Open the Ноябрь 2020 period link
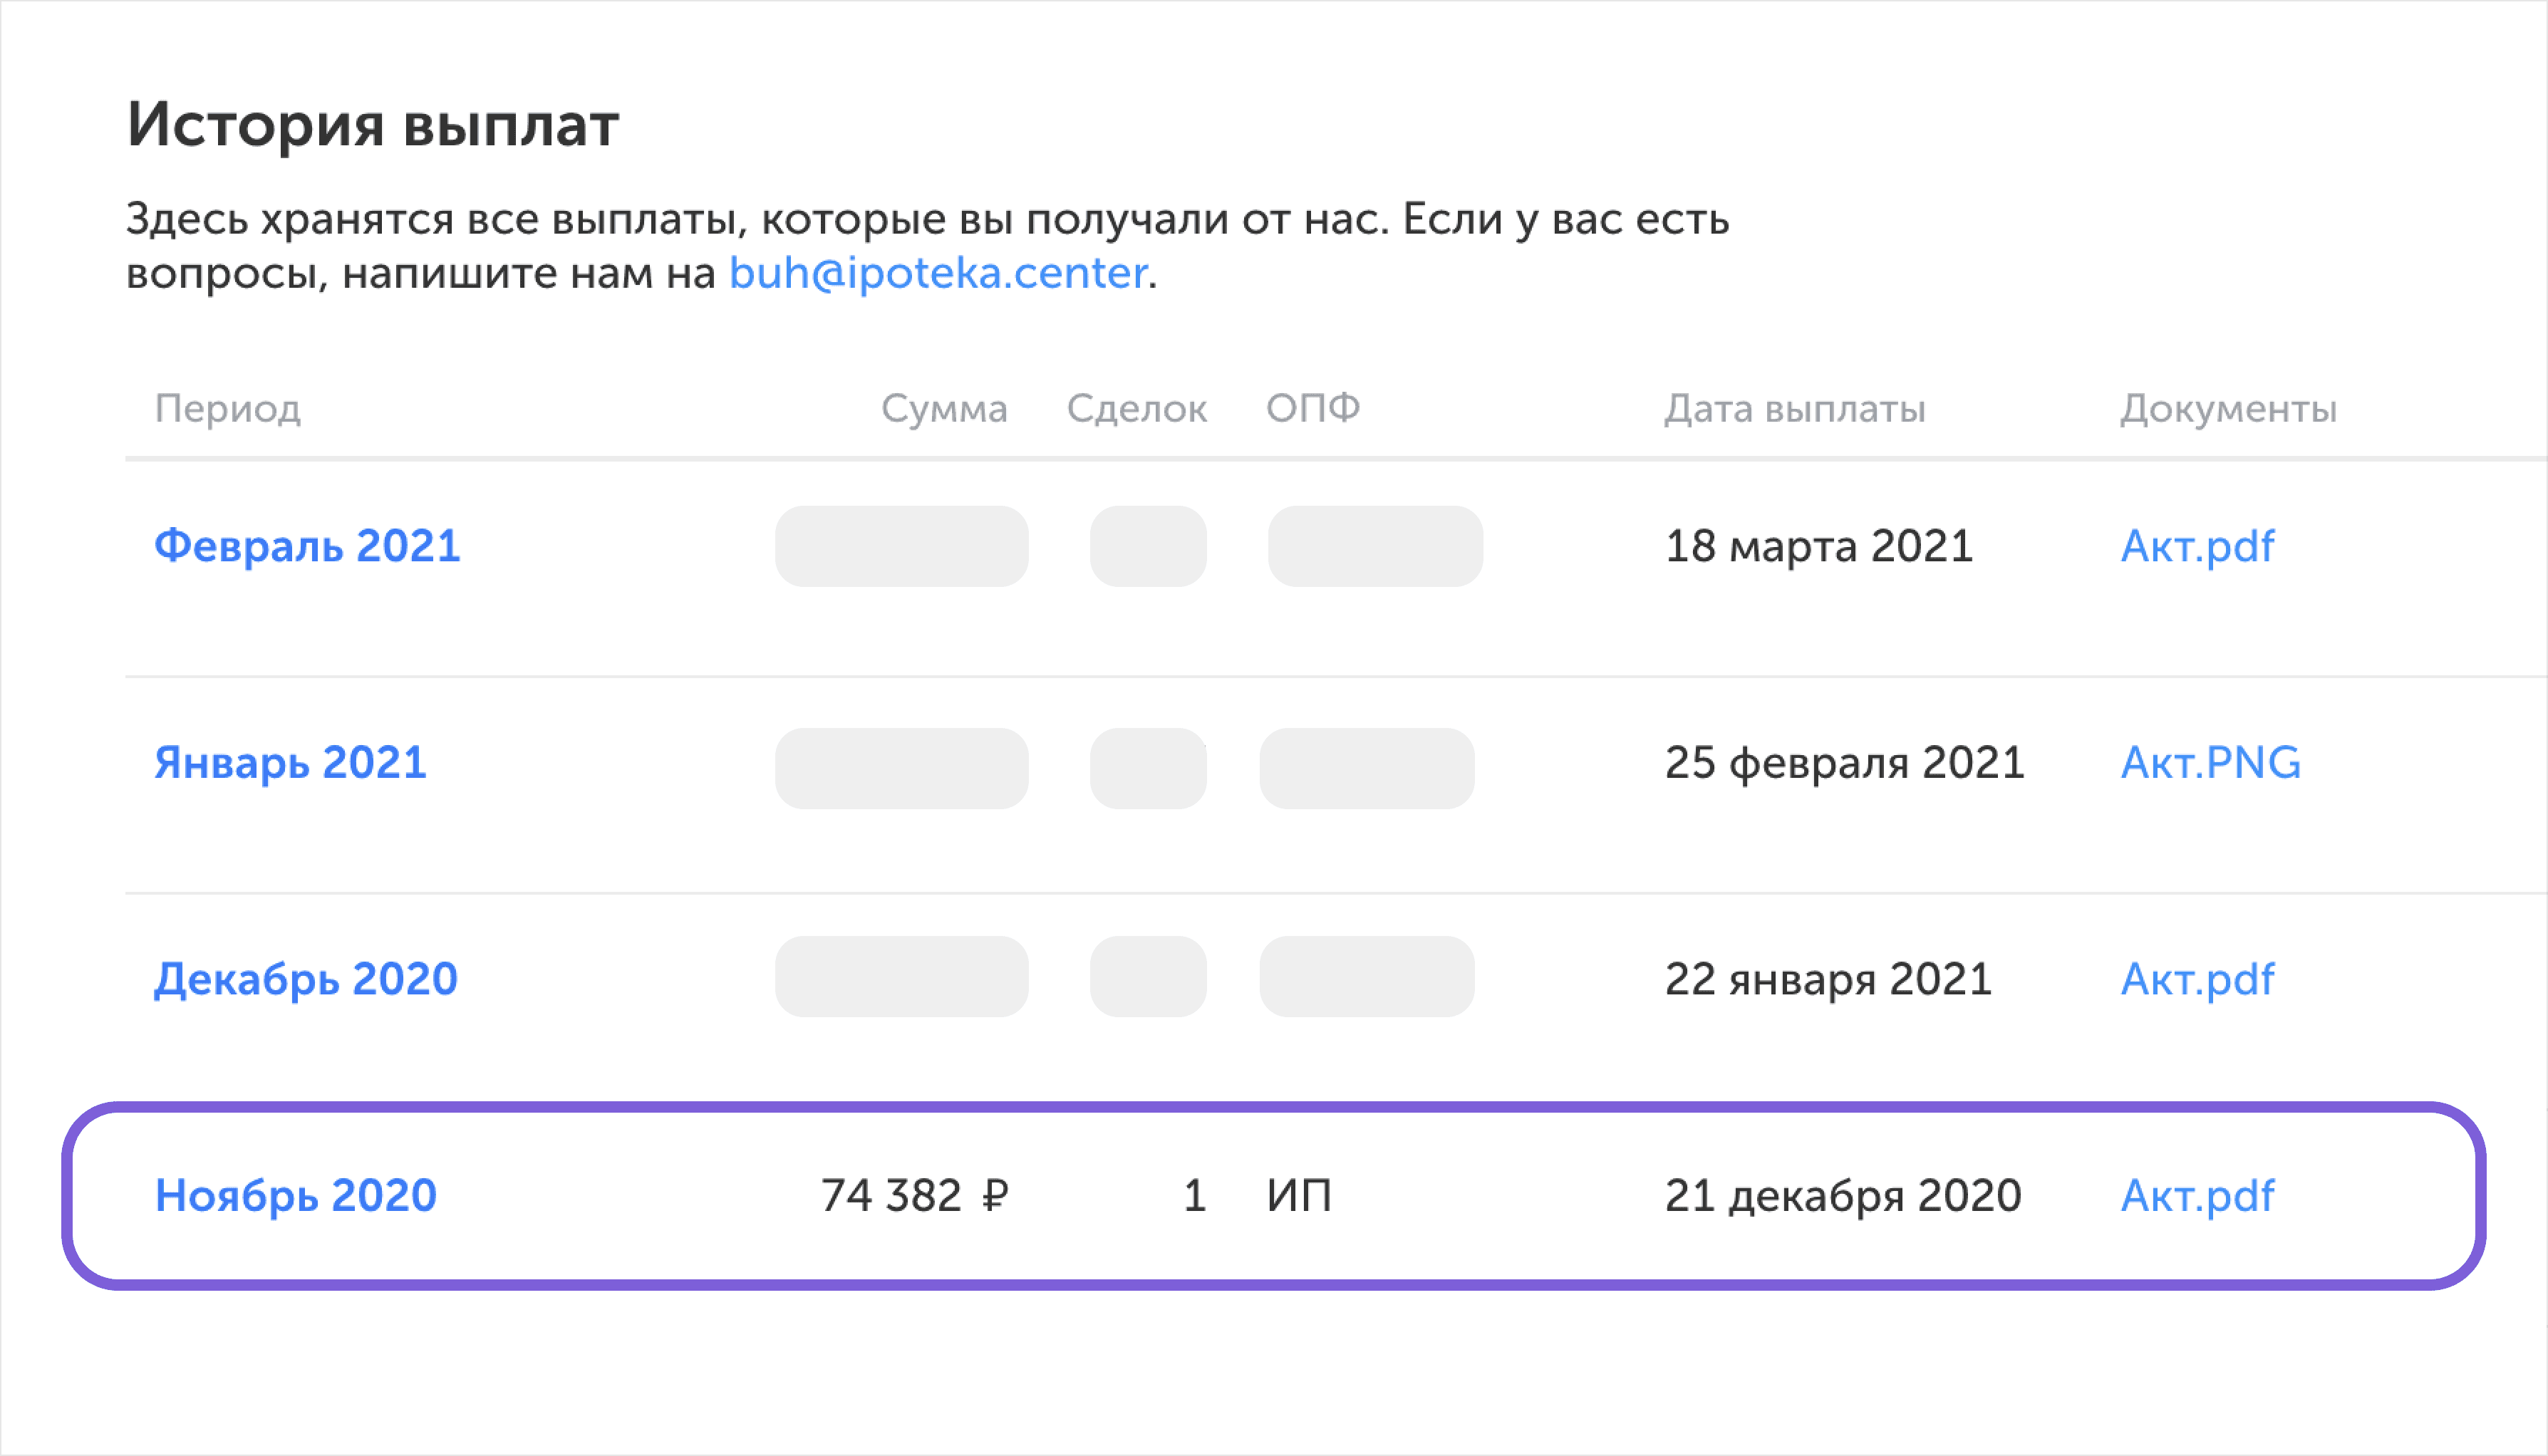This screenshot has height=1456, width=2548. [296, 1196]
